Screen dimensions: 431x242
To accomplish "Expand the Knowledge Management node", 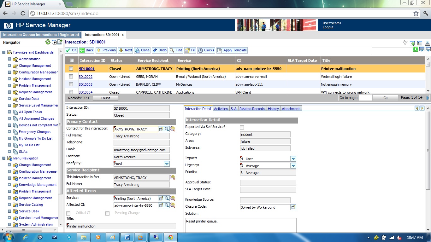I will point(9,185).
